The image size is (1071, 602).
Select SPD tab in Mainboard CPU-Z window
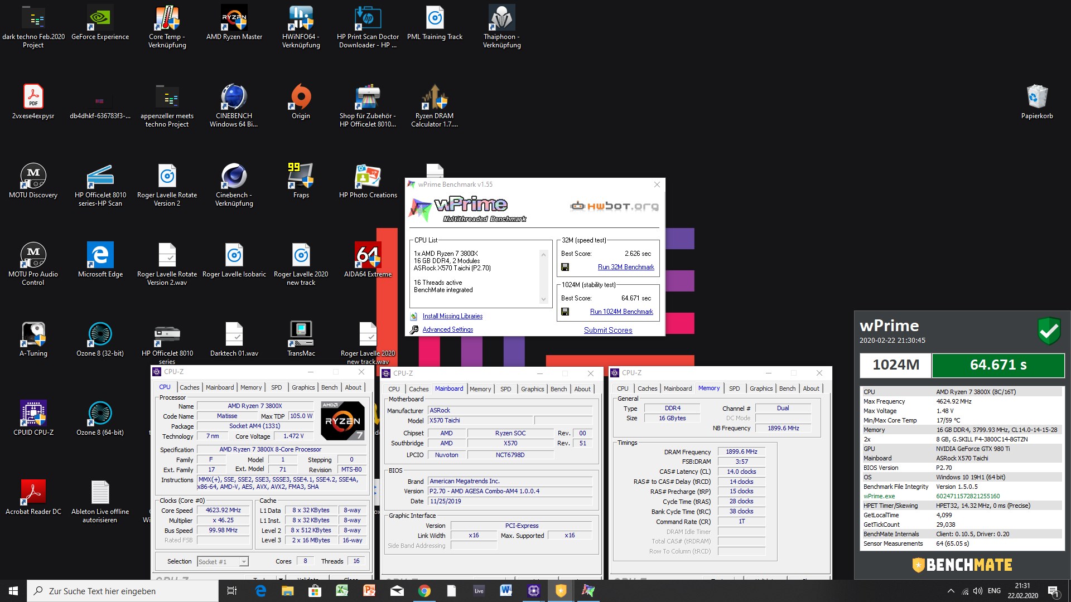pyautogui.click(x=505, y=389)
